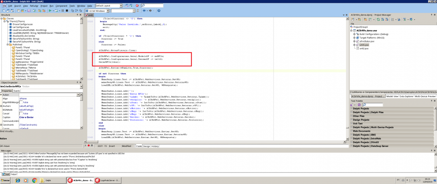Viewport: 437px width, 184px height.
Task: Click the Save desktop layout icon
Action: pyautogui.click(x=127, y=6)
